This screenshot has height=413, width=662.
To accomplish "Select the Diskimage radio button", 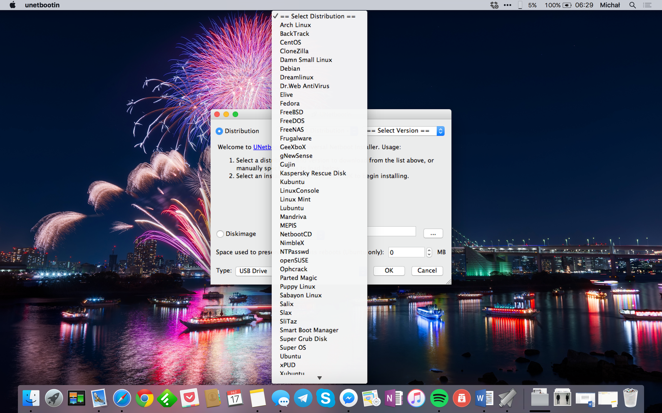I will click(x=220, y=234).
